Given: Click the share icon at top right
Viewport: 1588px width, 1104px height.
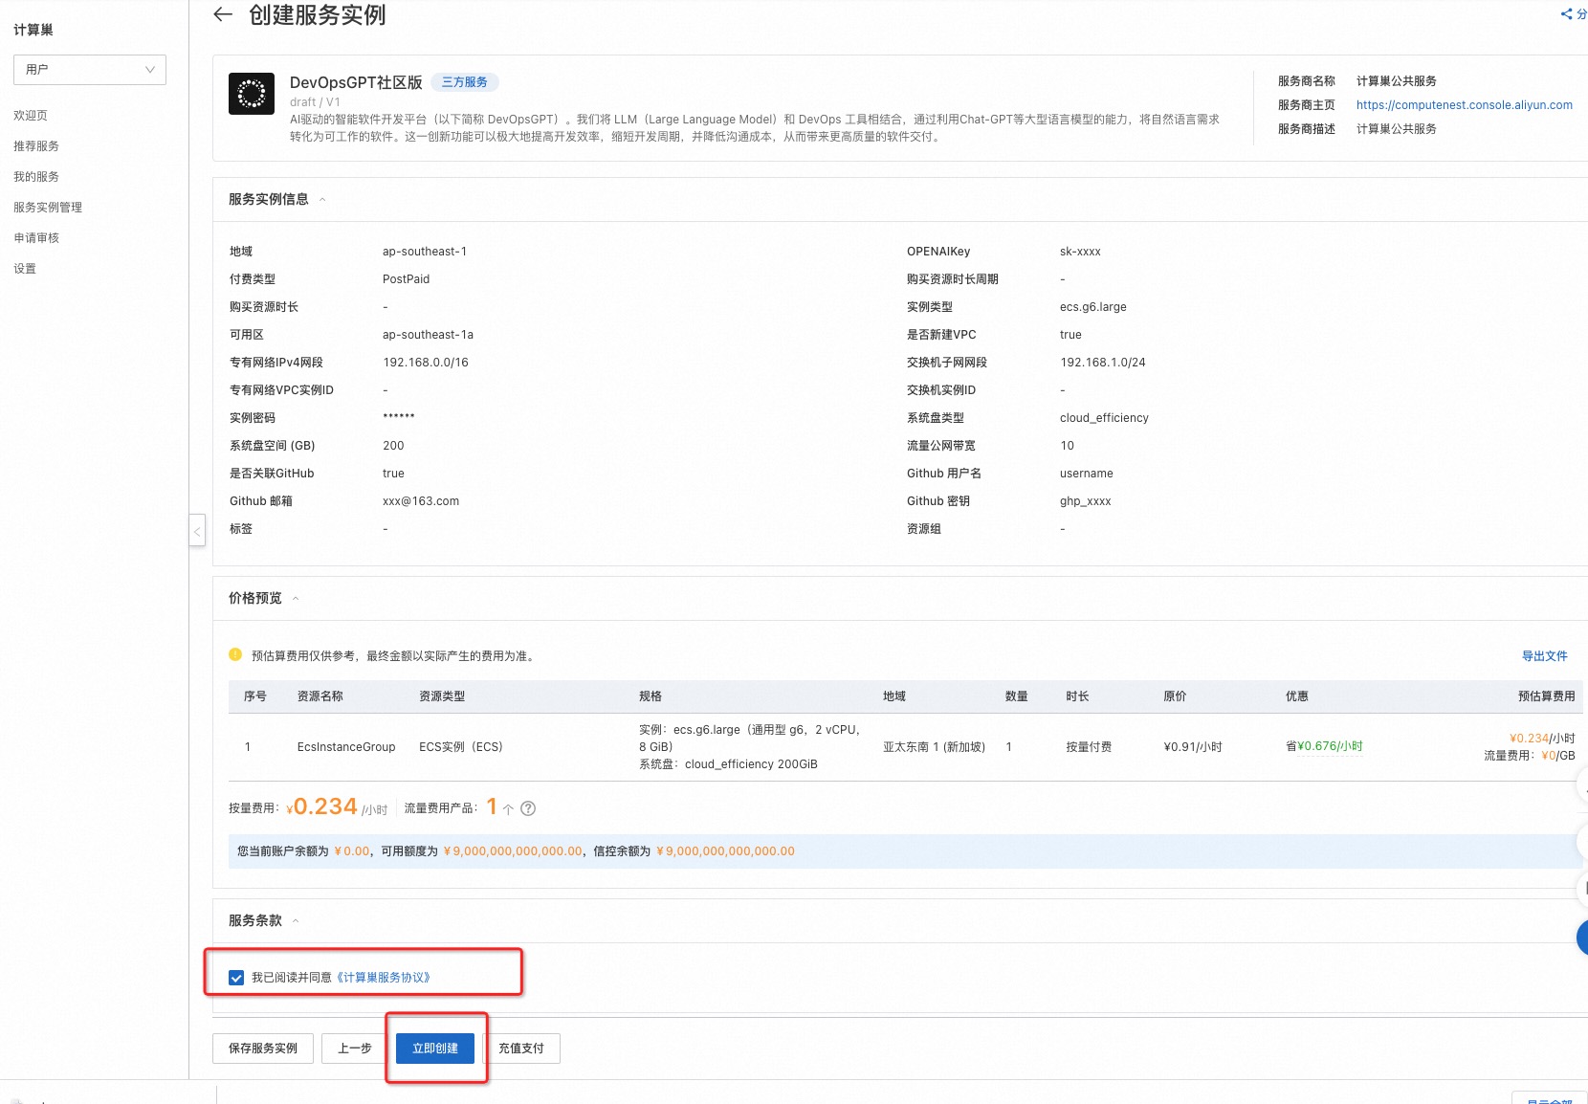Looking at the screenshot, I should [1567, 13].
